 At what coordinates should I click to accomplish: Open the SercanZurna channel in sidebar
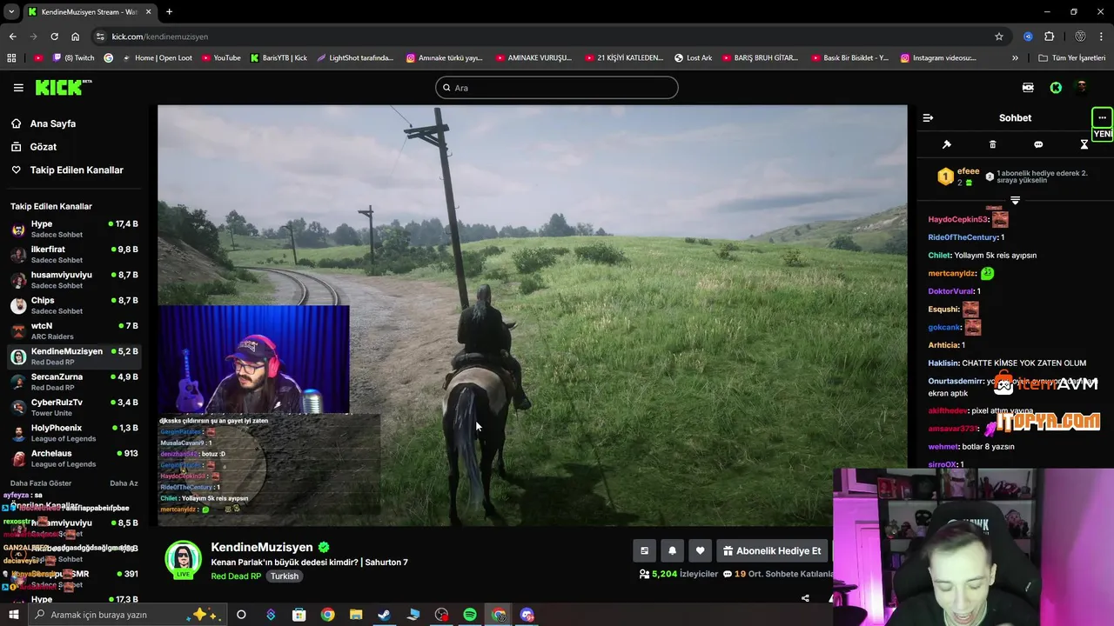[74, 382]
